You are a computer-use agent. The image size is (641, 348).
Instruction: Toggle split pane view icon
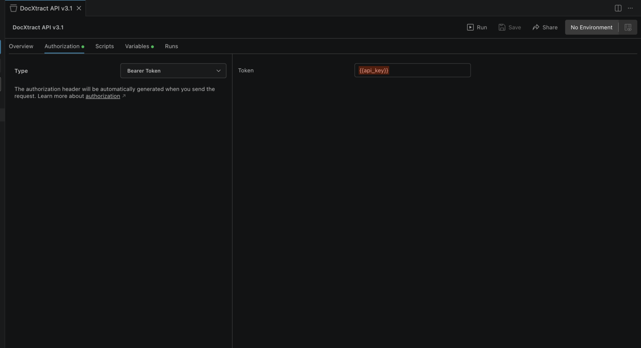(618, 8)
